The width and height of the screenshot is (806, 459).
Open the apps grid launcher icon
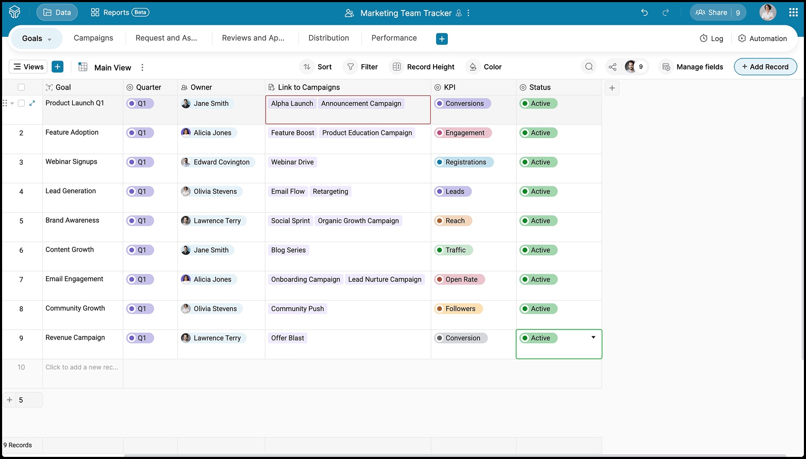click(793, 12)
